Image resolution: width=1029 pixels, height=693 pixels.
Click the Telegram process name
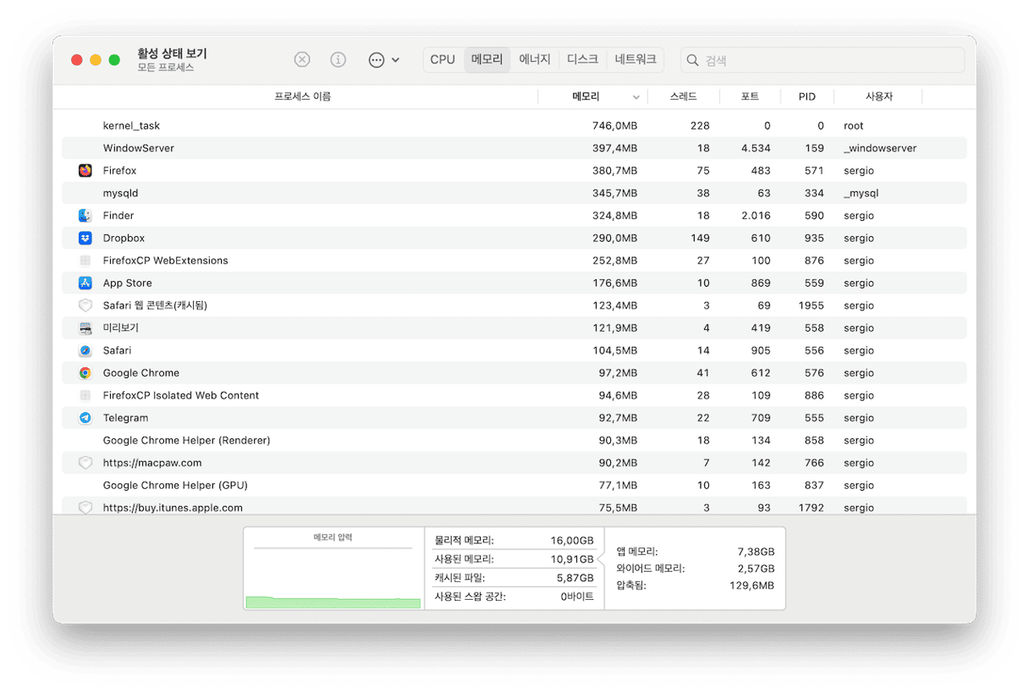coord(125,418)
